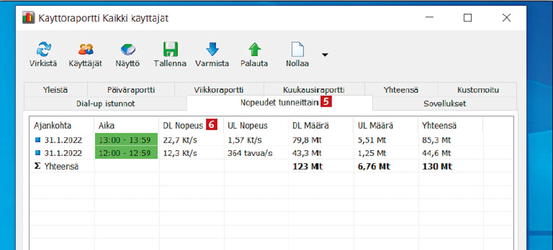Select the Viikkoraportti tab
Image resolution: width=553 pixels, height=250 pixels.
[x=219, y=90]
